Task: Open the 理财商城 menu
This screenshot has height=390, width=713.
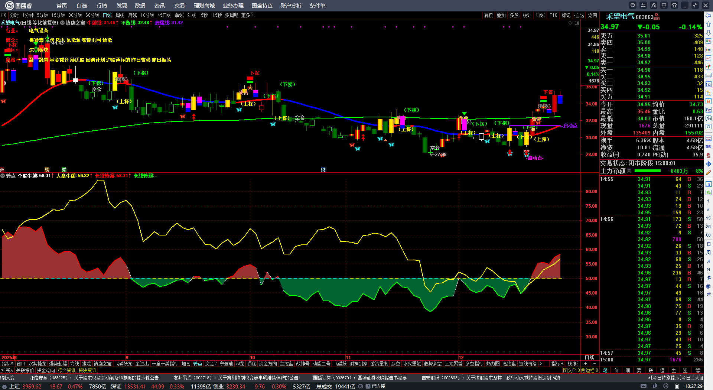Action: (x=204, y=6)
